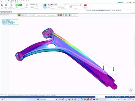Open Chrome from the taskbar
The height and width of the screenshot is (101, 135).
pyautogui.click(x=63, y=99)
